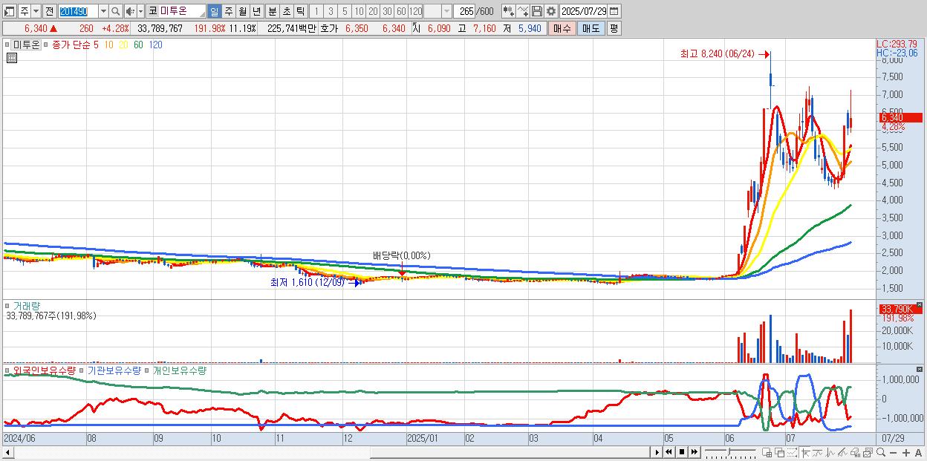The width and height of the screenshot is (927, 461).
Task: Click the 201490 stock code field
Action: tap(78, 11)
